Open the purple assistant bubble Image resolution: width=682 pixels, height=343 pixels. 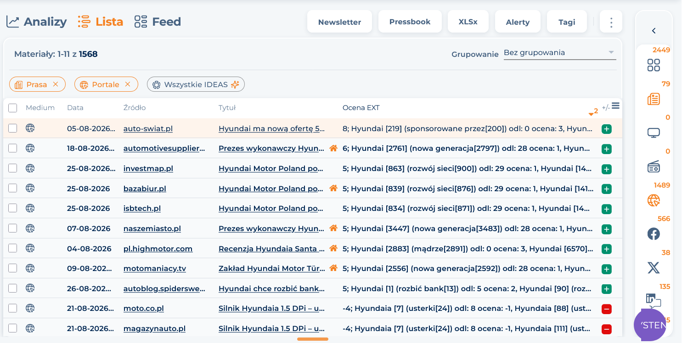(650, 325)
